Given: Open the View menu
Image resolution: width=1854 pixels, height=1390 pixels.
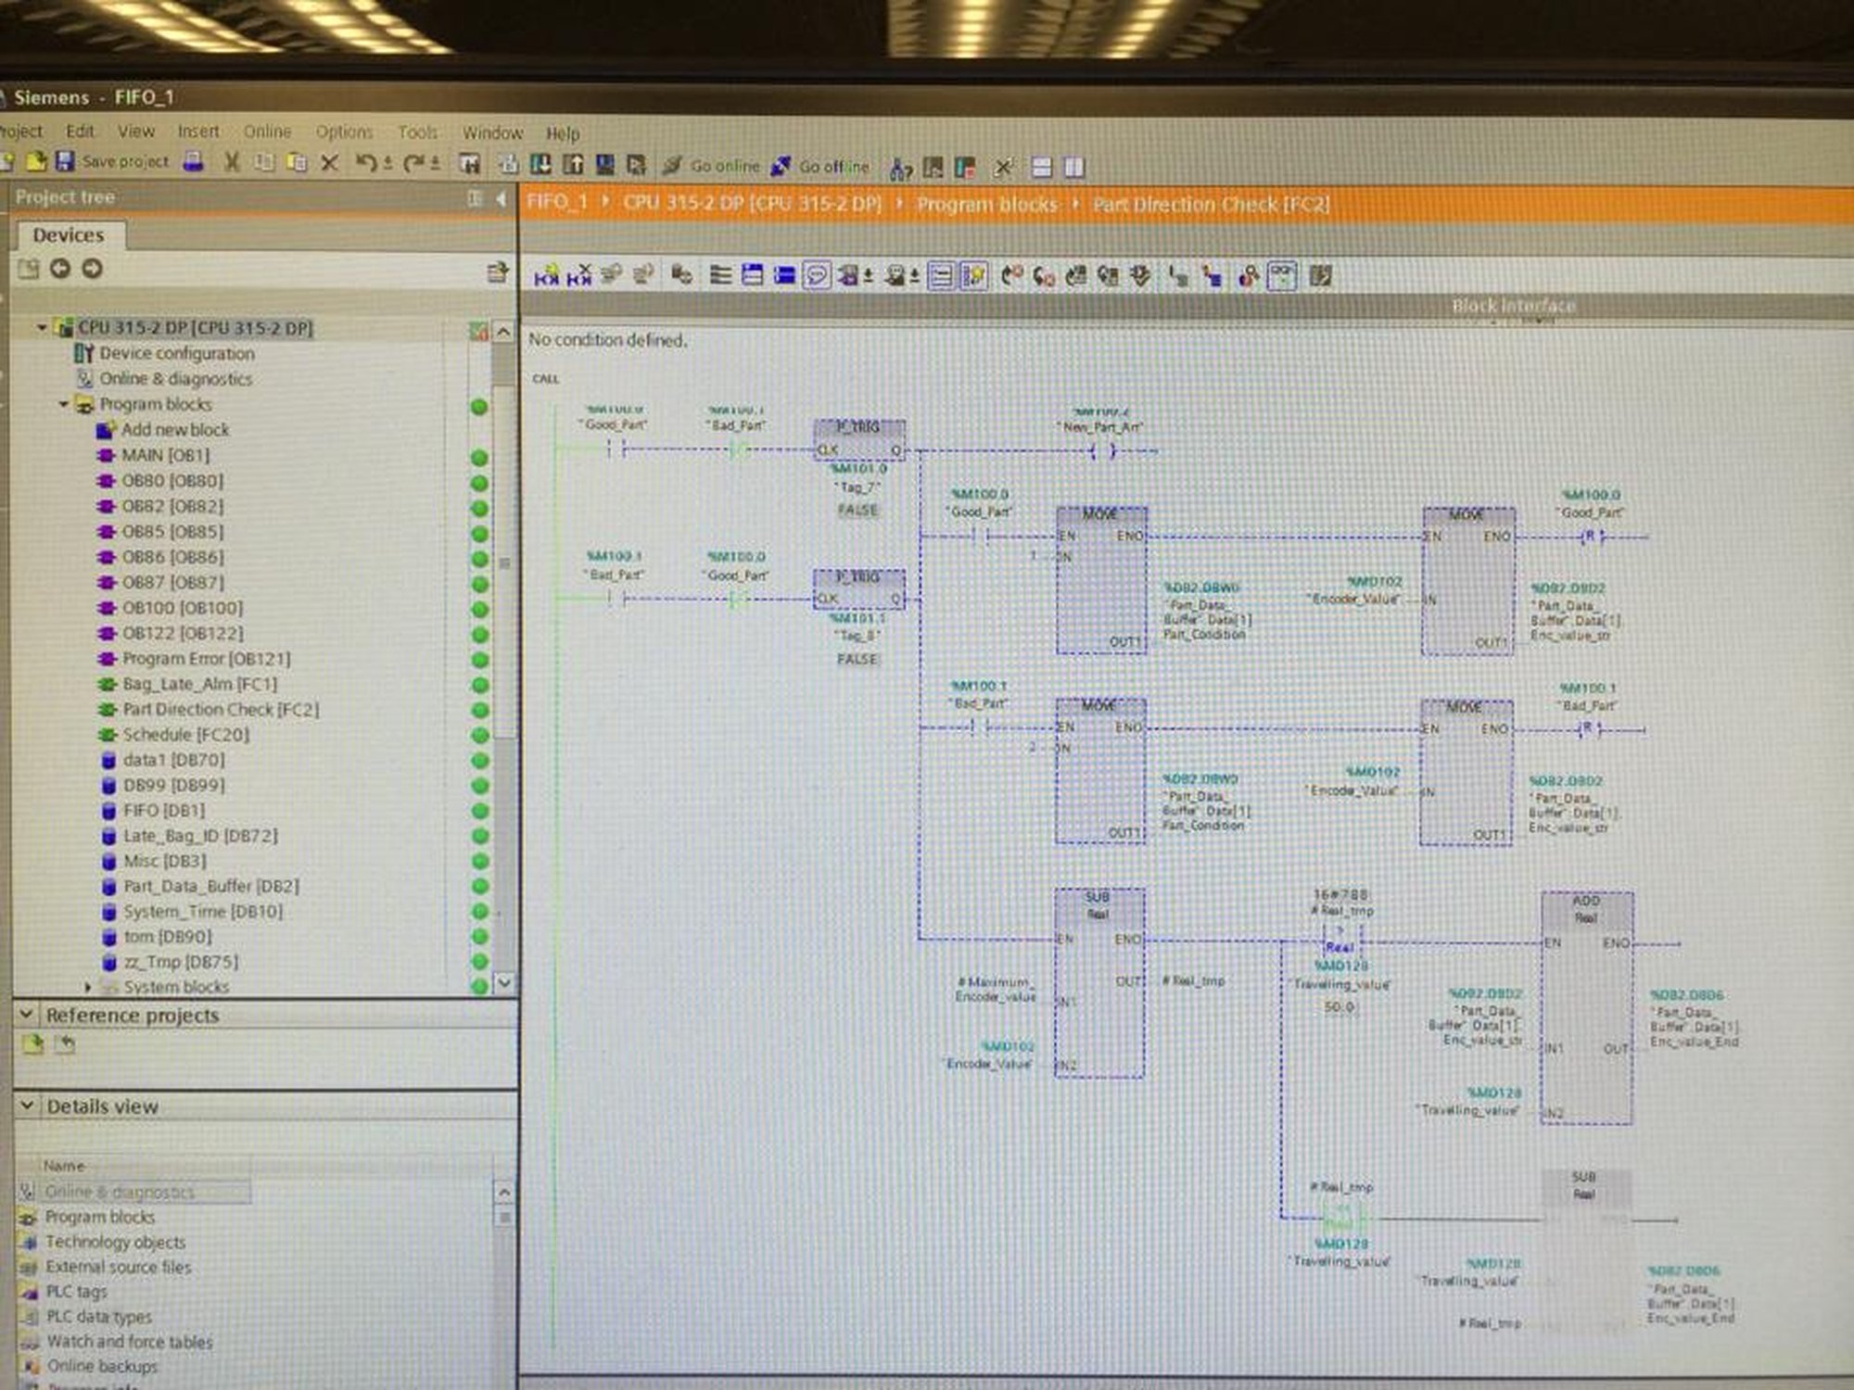Looking at the screenshot, I should point(135,132).
